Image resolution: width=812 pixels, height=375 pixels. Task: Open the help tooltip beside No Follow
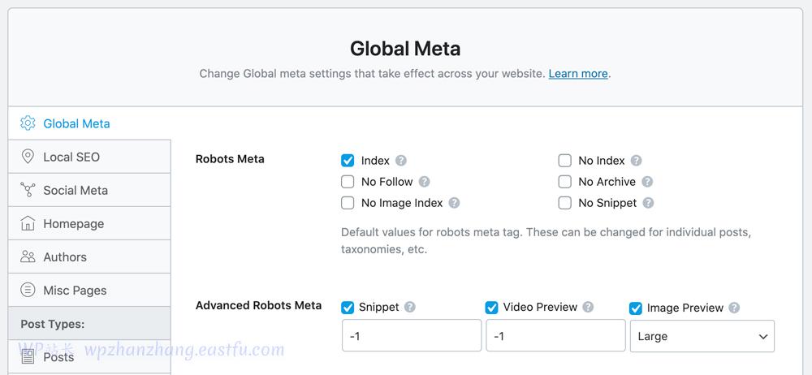424,182
